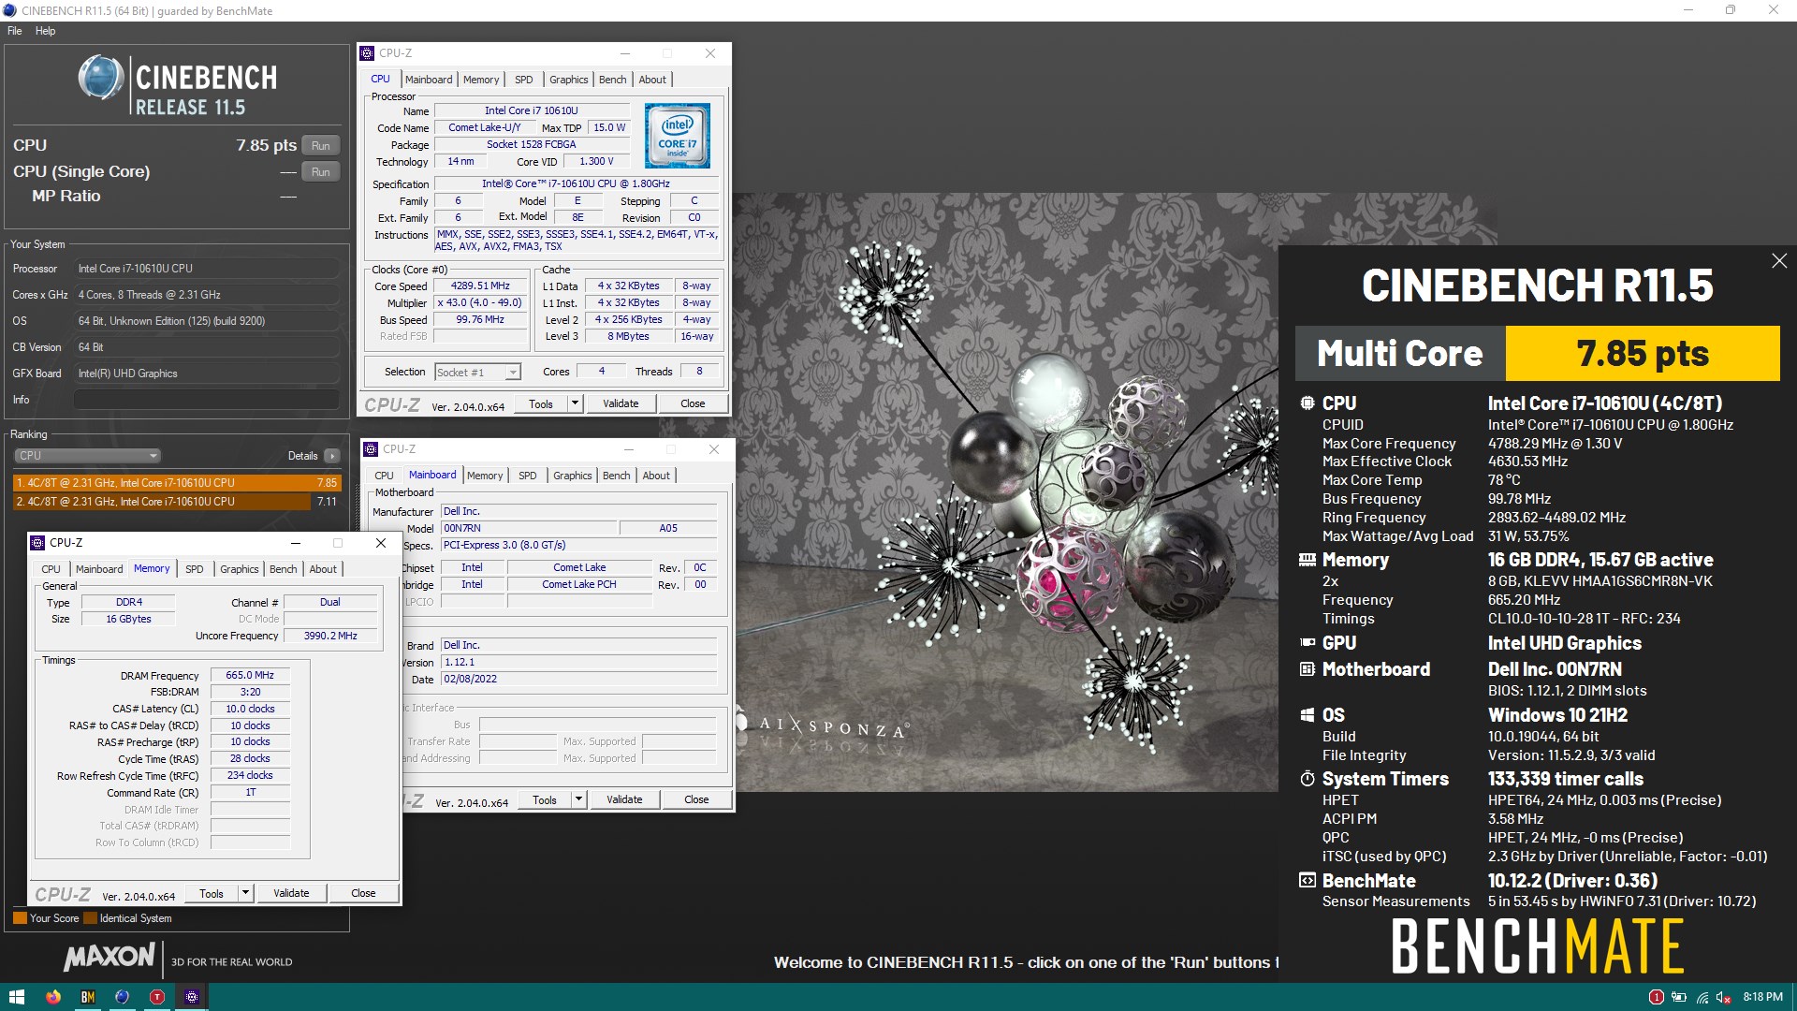The image size is (1797, 1011).
Task: Open SPD tab in Memory CPU-Z window
Action: (x=194, y=569)
